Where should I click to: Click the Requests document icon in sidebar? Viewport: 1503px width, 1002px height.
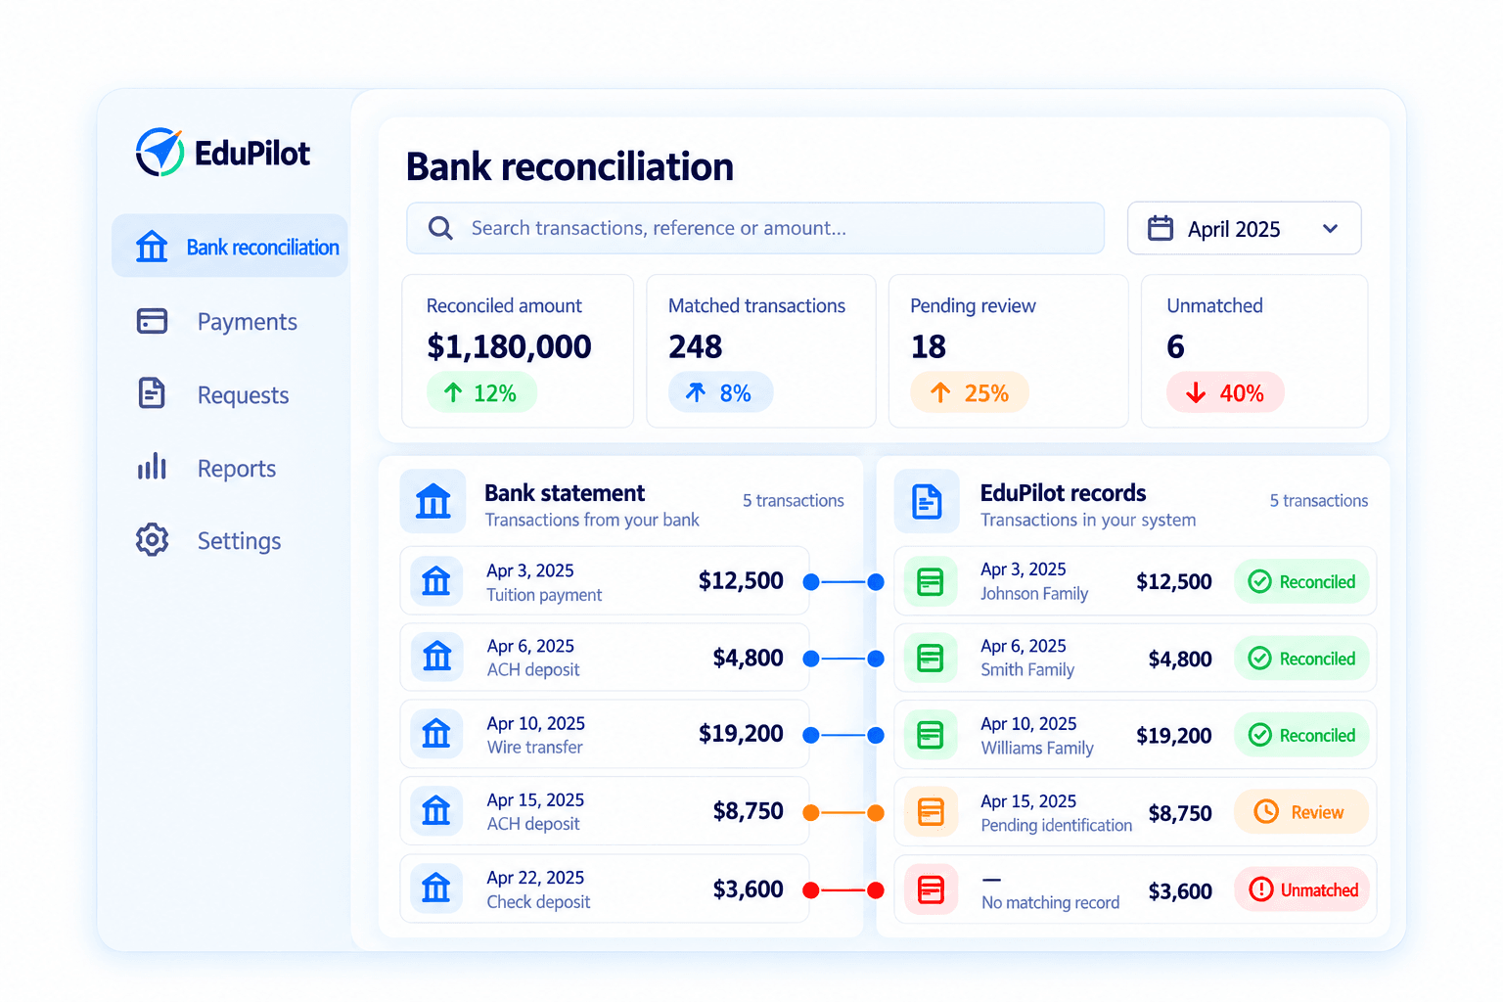click(152, 392)
